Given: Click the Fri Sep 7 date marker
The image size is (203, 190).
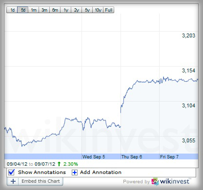Looking at the screenshot, I should click(169, 157).
